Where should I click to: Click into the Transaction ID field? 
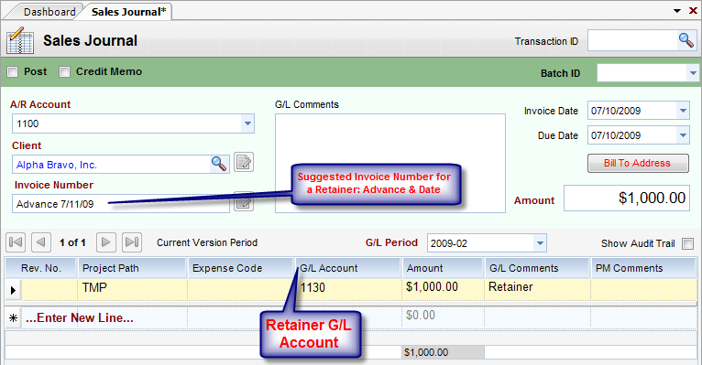[x=632, y=40]
